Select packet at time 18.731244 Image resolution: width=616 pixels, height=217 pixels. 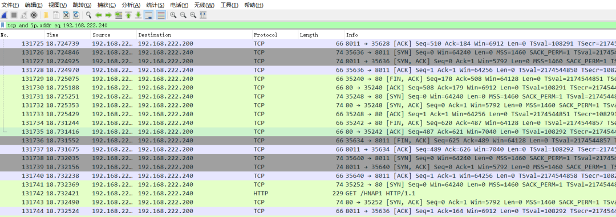308,123
